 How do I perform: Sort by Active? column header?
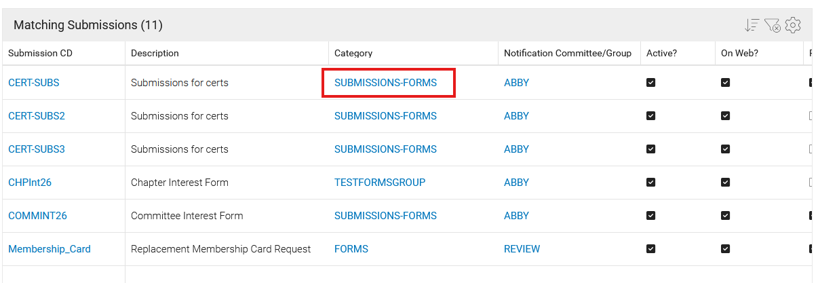tap(662, 53)
